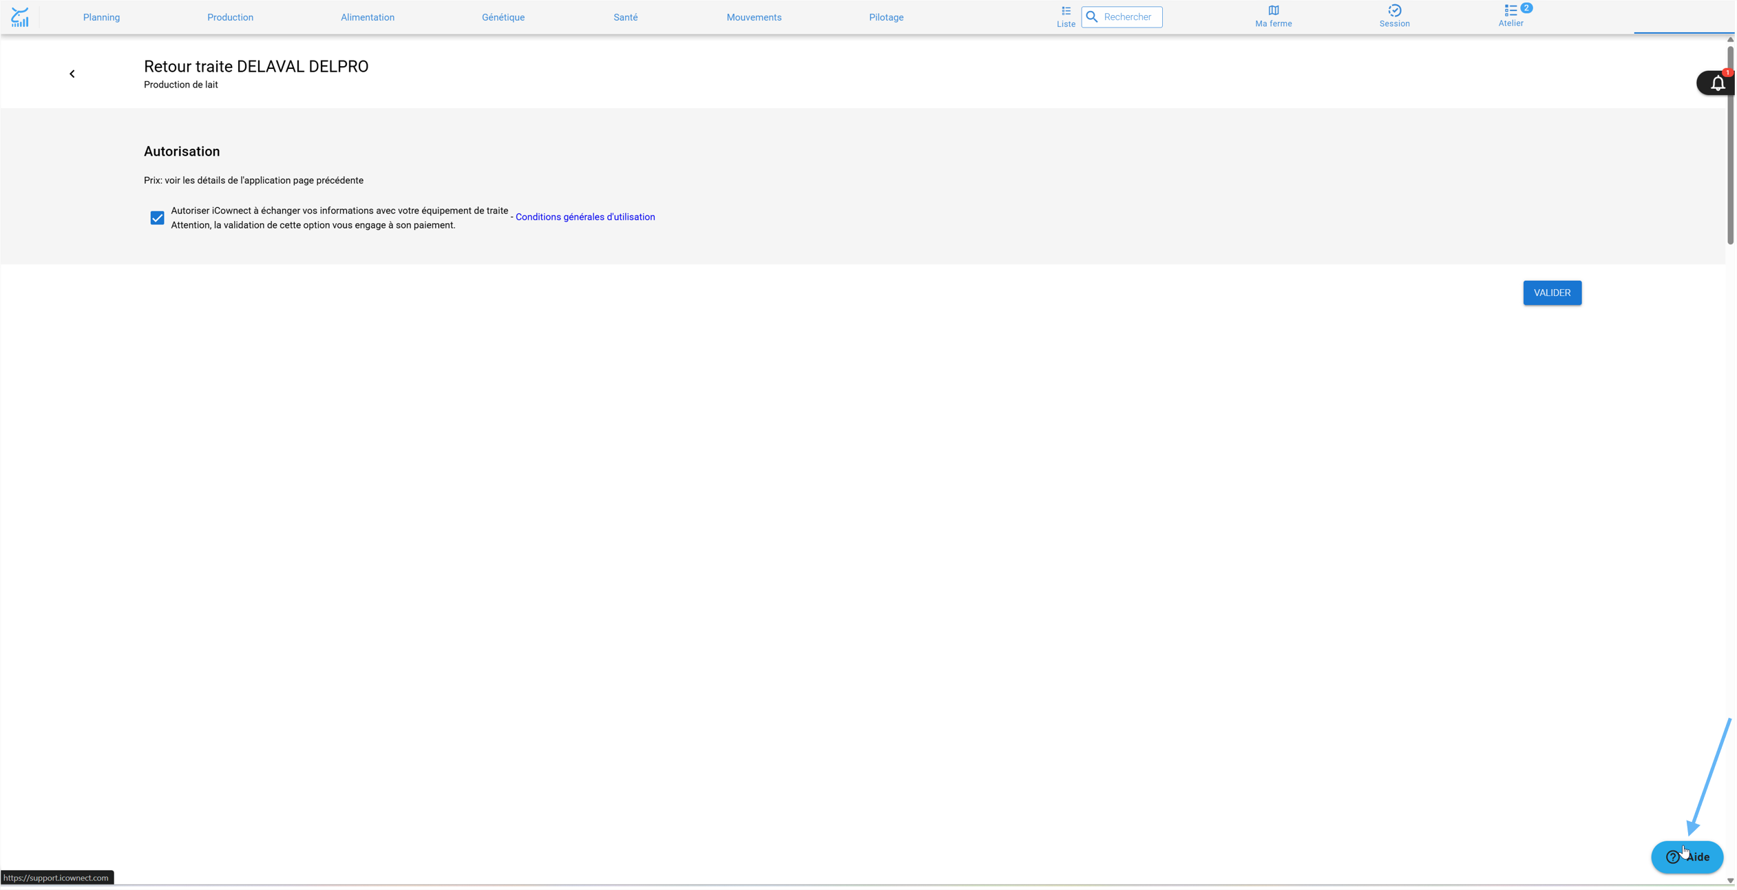Open the notifications bell
Image resolution: width=1737 pixels, height=890 pixels.
click(1717, 83)
